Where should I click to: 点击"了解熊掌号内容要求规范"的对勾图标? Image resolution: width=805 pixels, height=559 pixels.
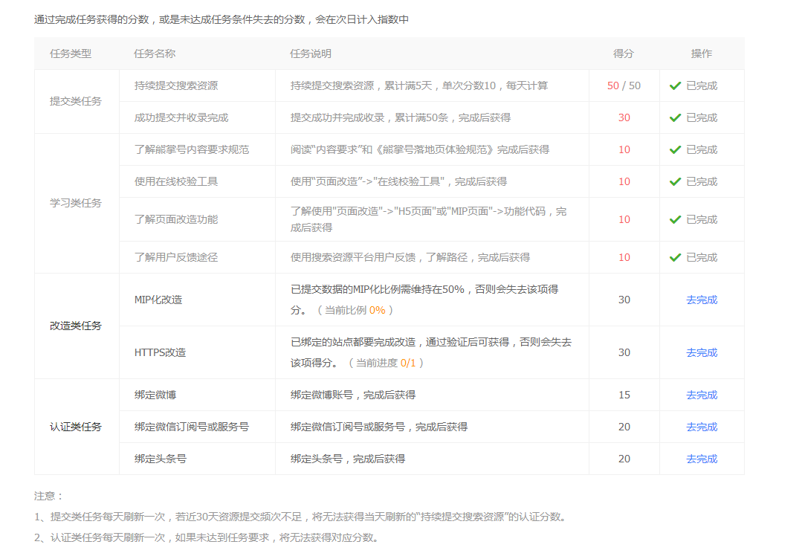click(x=675, y=149)
